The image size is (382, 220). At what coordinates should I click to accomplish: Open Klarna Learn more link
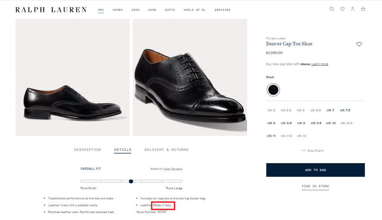[320, 64]
